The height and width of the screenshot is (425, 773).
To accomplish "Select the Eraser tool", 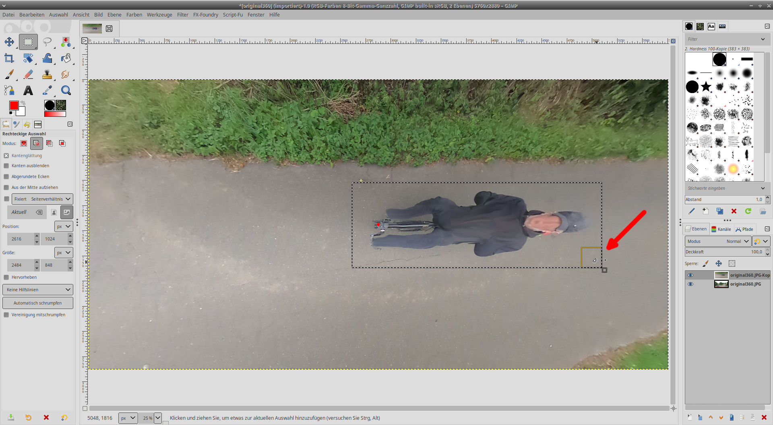I will (28, 75).
